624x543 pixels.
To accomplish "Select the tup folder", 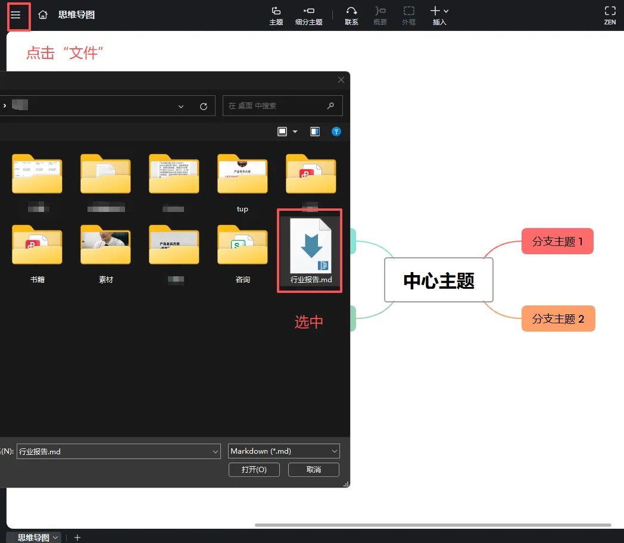I will (242, 183).
